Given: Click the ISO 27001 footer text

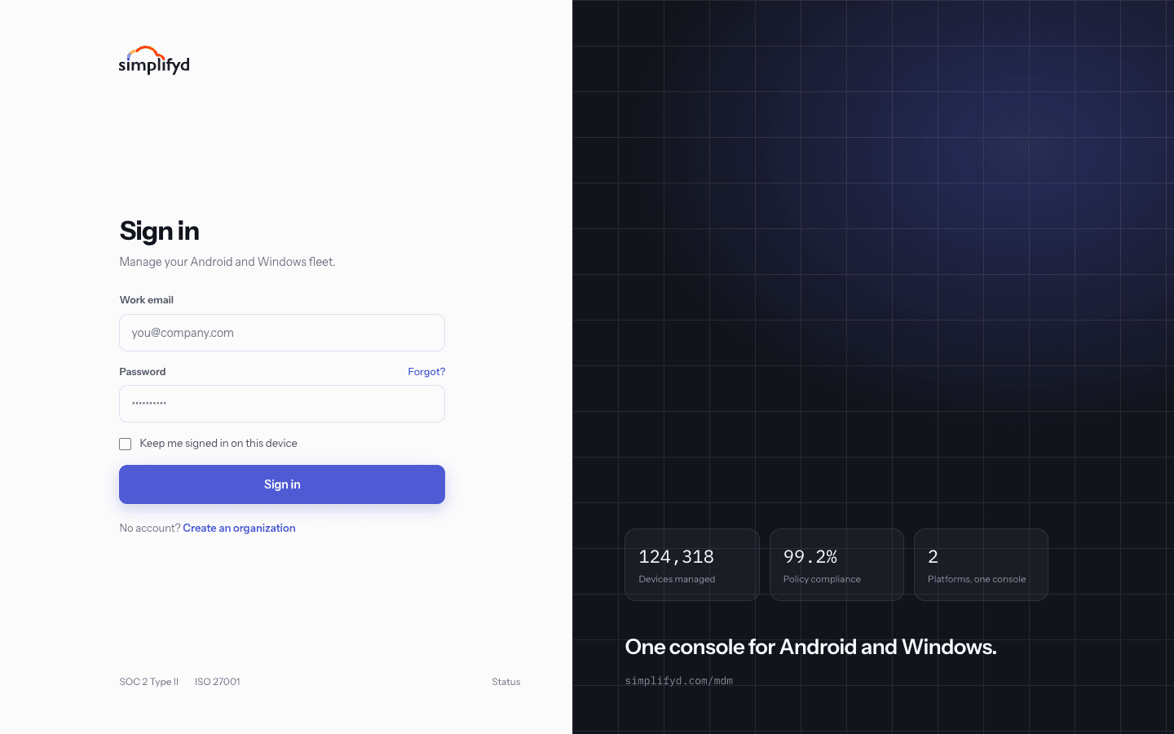Looking at the screenshot, I should pyautogui.click(x=218, y=682).
